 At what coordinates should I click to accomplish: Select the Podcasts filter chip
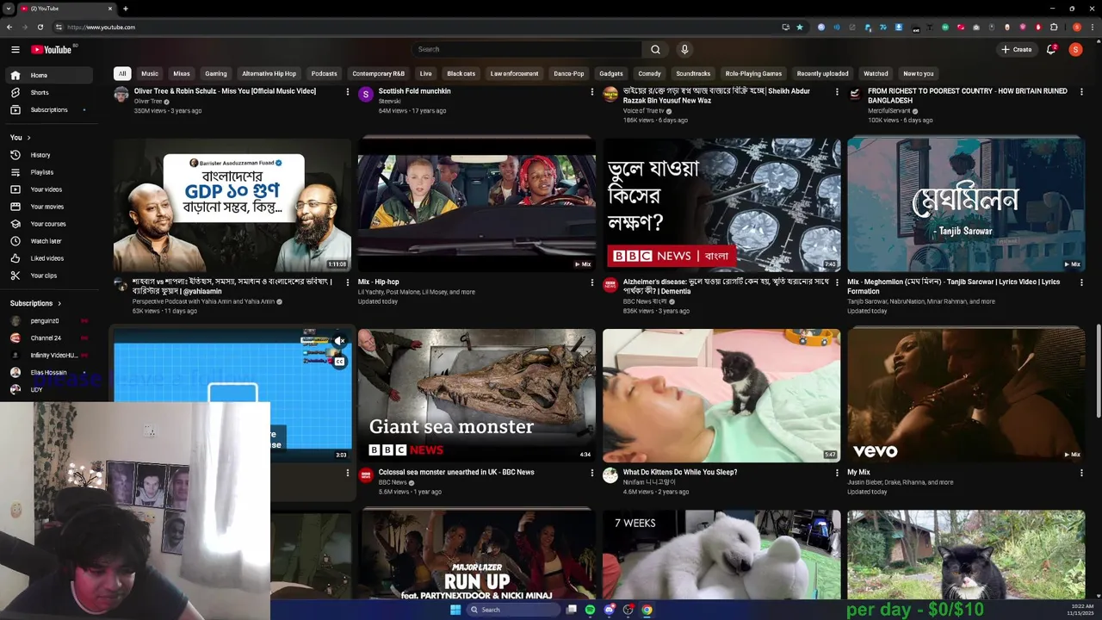[325, 73]
